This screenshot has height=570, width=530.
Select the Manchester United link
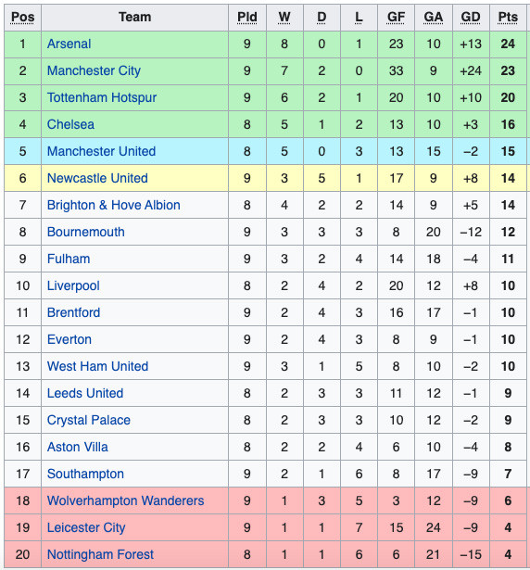(x=101, y=152)
